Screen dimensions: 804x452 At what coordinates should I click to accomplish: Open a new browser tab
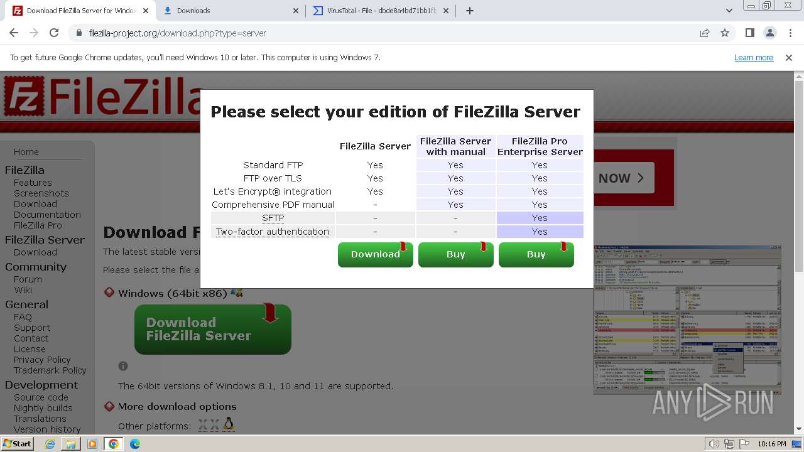469,11
